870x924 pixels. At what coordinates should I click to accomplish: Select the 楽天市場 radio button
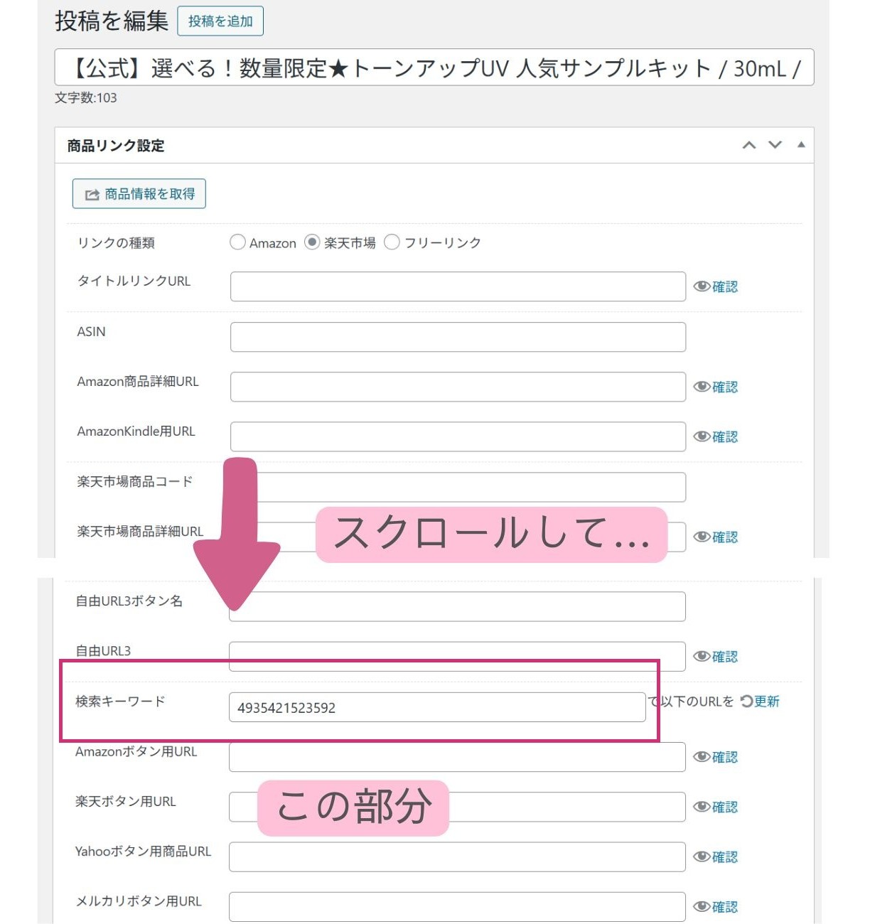point(312,242)
